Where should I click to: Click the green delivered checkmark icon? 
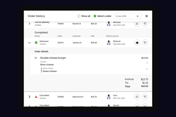pyautogui.click(x=36, y=43)
